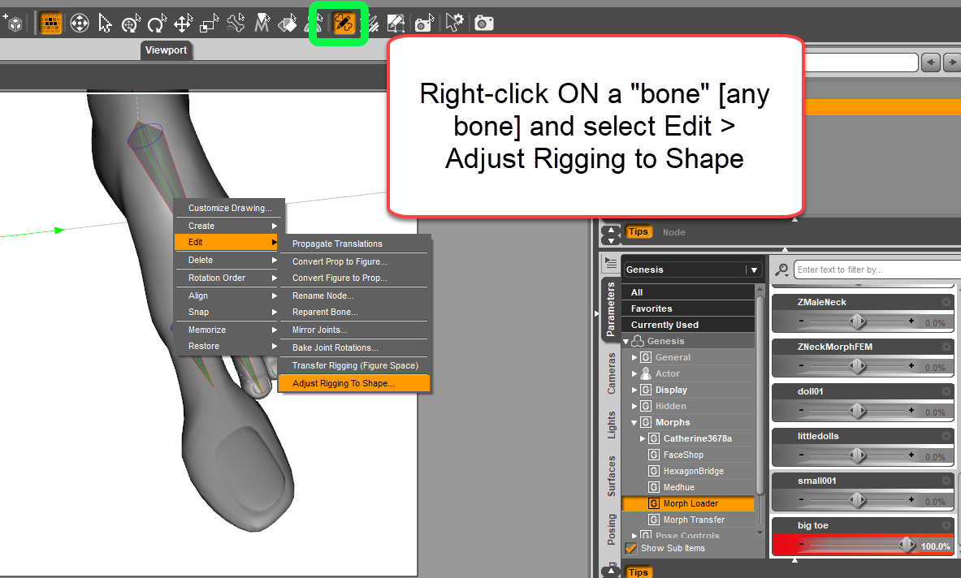Click the Create New Primitive icon
The height and width of the screenshot is (578, 961).
coord(13,24)
